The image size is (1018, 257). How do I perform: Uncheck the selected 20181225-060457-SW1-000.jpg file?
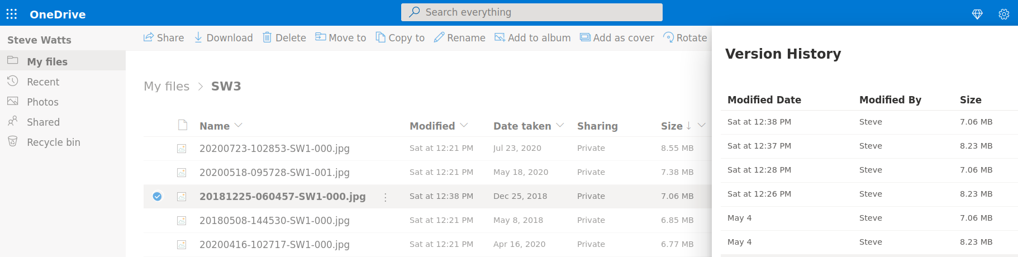click(158, 196)
